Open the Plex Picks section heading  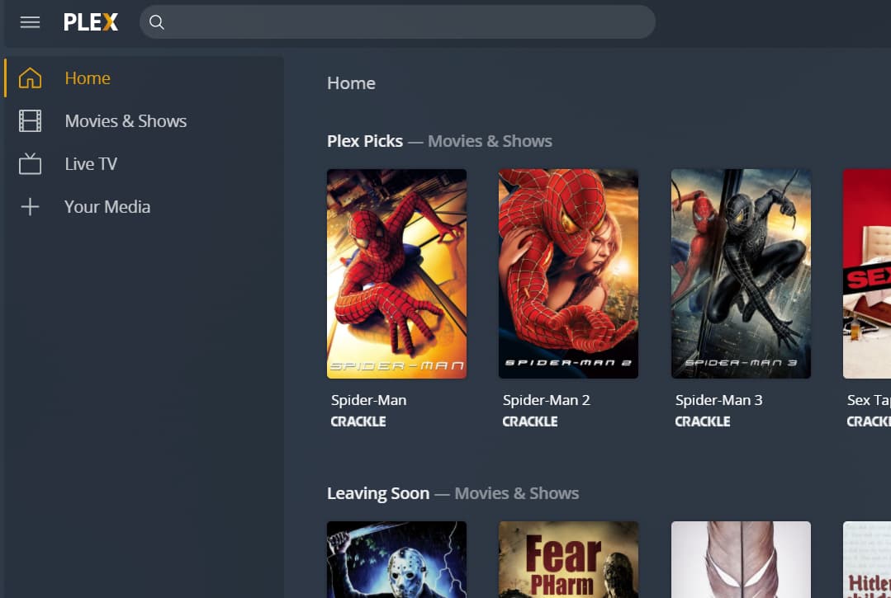point(365,141)
